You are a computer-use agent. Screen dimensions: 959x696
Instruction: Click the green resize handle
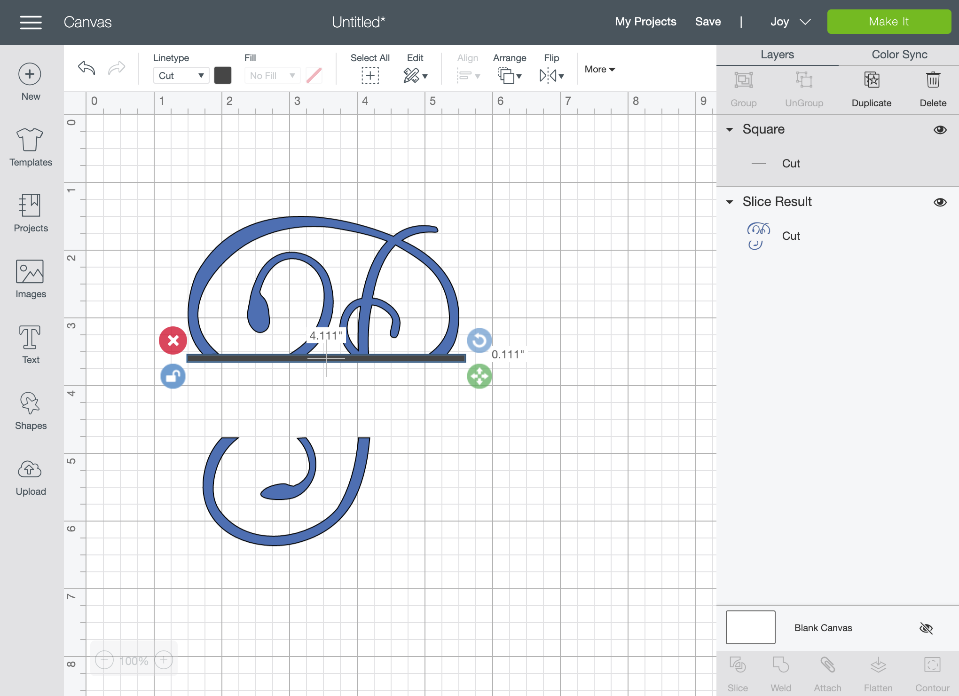tap(479, 376)
